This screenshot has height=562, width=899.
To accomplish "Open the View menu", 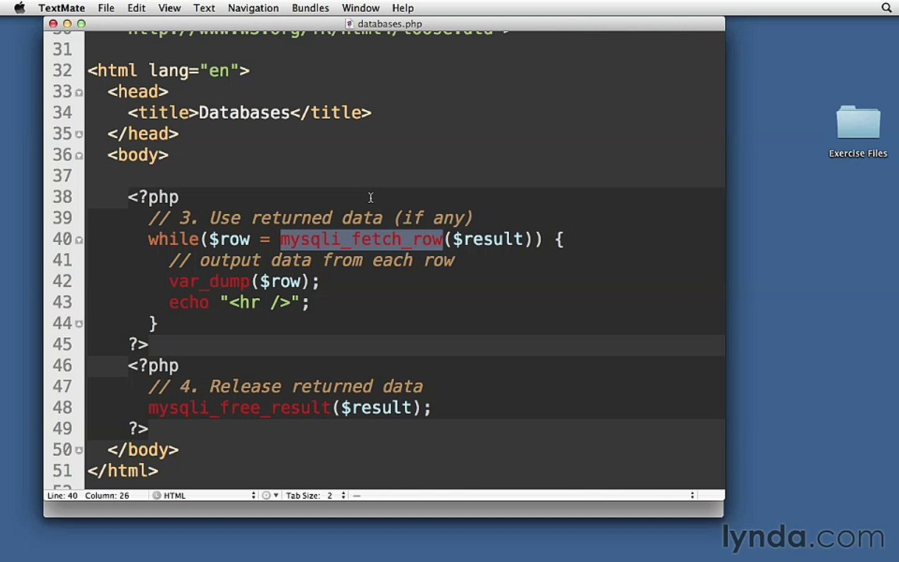I will point(169,8).
